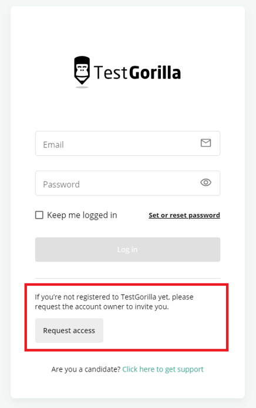This screenshot has width=256, height=408.
Task: Click the 'Test' word in the logo
Action: 110,72
